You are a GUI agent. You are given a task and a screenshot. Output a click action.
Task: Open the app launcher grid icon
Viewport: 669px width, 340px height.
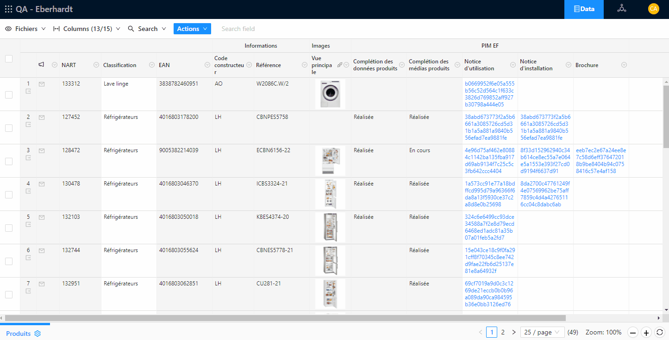[x=8, y=9]
